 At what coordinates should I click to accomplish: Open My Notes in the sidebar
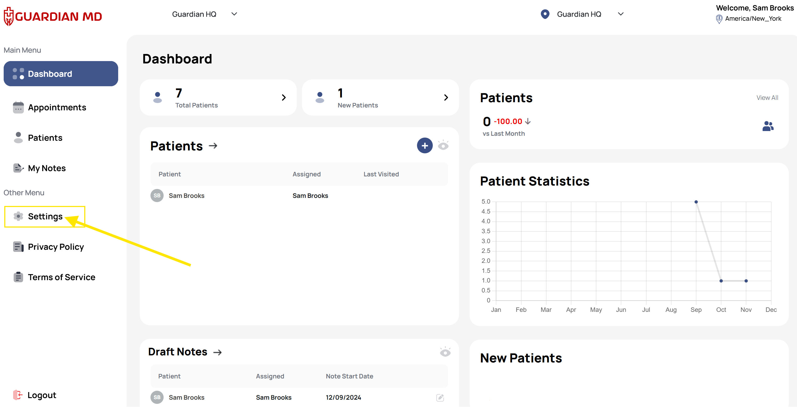coord(47,168)
